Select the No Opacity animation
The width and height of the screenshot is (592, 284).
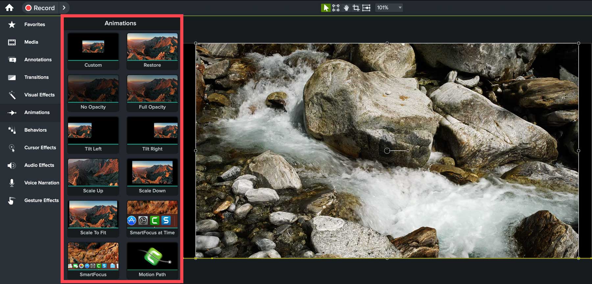(93, 93)
